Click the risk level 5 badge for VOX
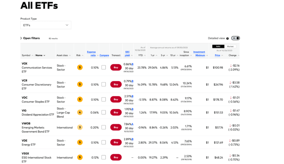 click(x=80, y=68)
